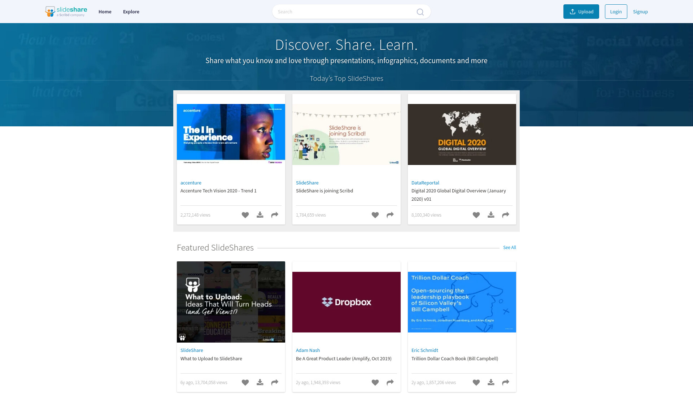The image size is (693, 396).
Task: Open the What to Upload thumbnail
Action: point(231,302)
